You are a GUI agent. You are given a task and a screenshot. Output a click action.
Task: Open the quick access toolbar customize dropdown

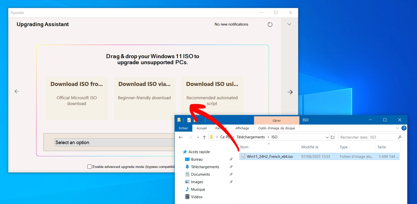coord(201,120)
